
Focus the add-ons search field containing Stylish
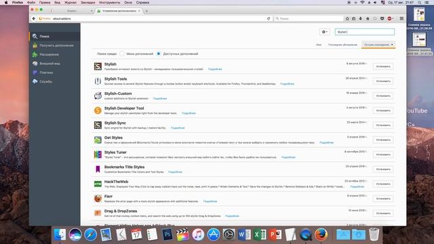tap(365, 32)
